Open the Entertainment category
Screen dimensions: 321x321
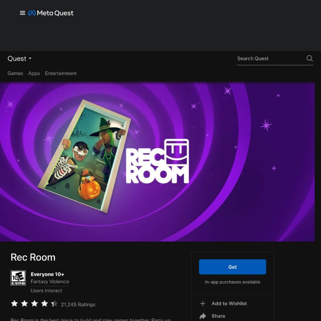(x=61, y=73)
